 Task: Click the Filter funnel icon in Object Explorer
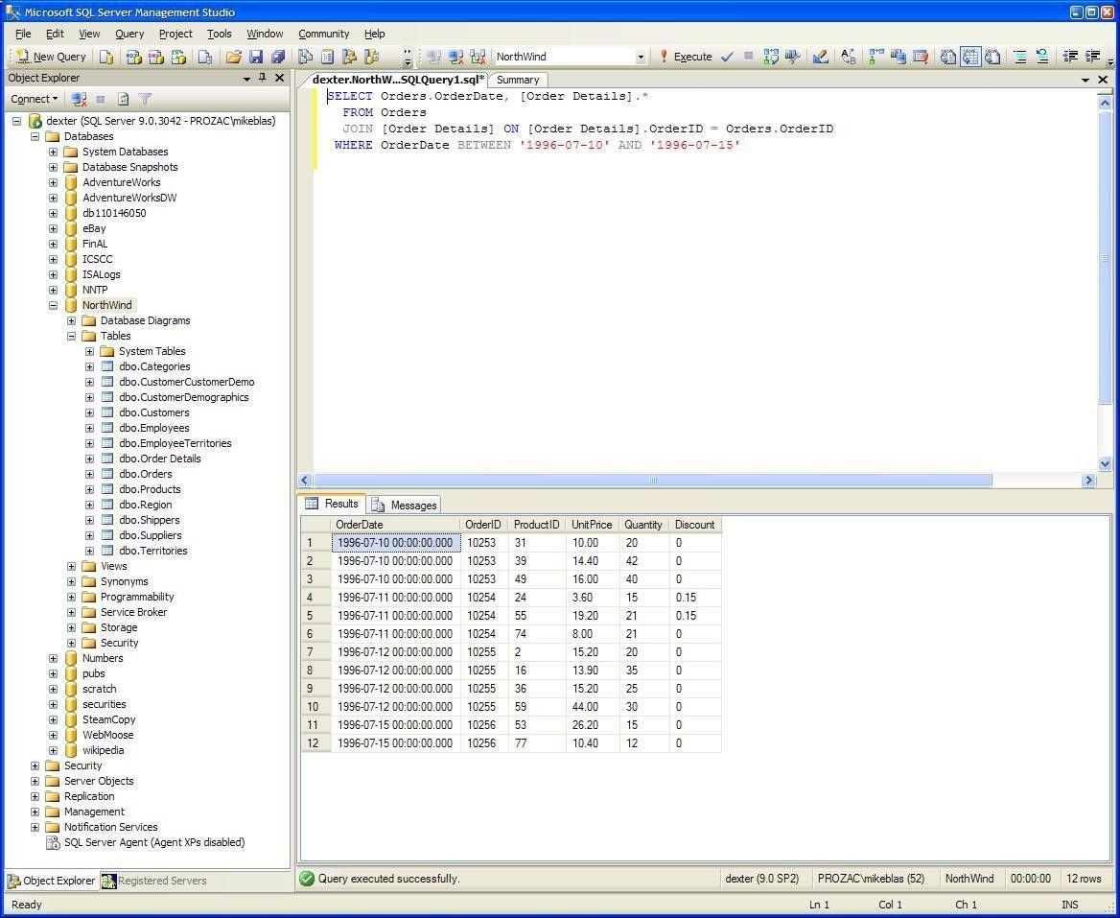145,100
